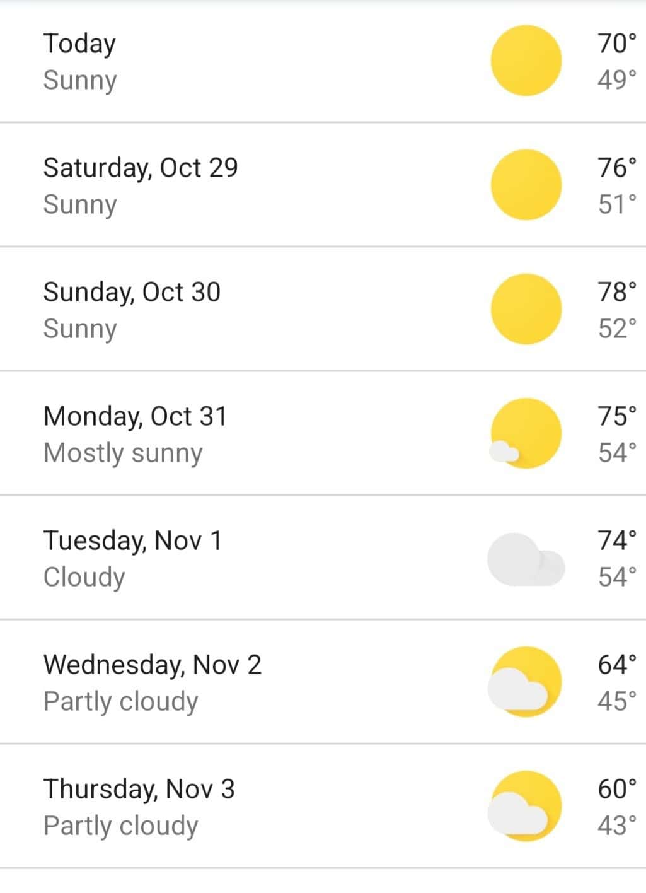Tap the 78° high for Sunday
Viewport: 646px width, 893px height.
[x=617, y=291]
